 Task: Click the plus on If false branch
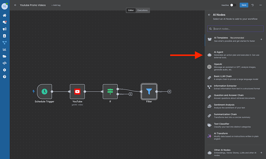click(130, 94)
